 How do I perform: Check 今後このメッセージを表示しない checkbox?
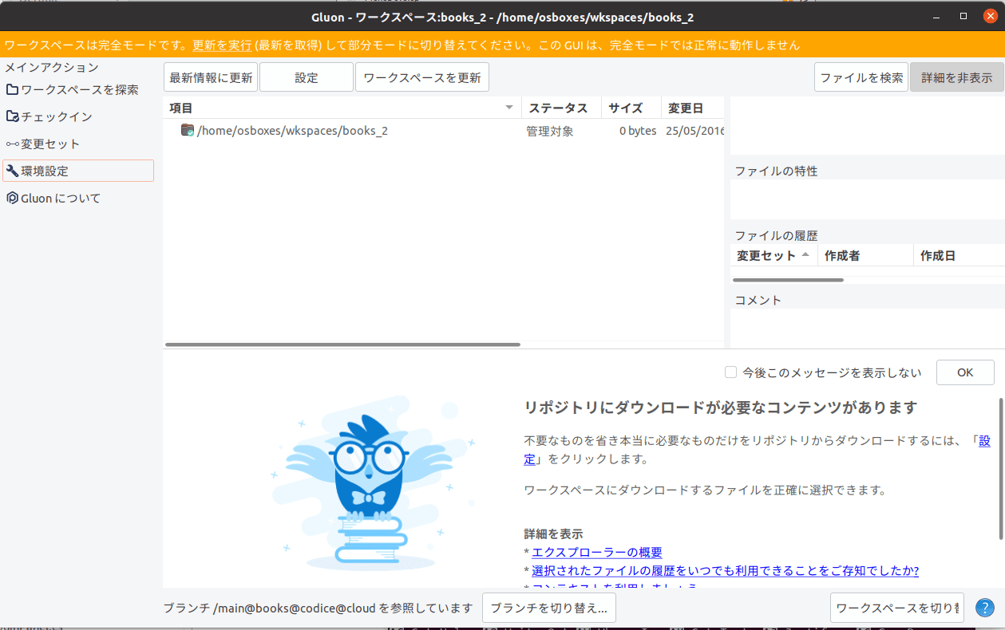point(730,372)
